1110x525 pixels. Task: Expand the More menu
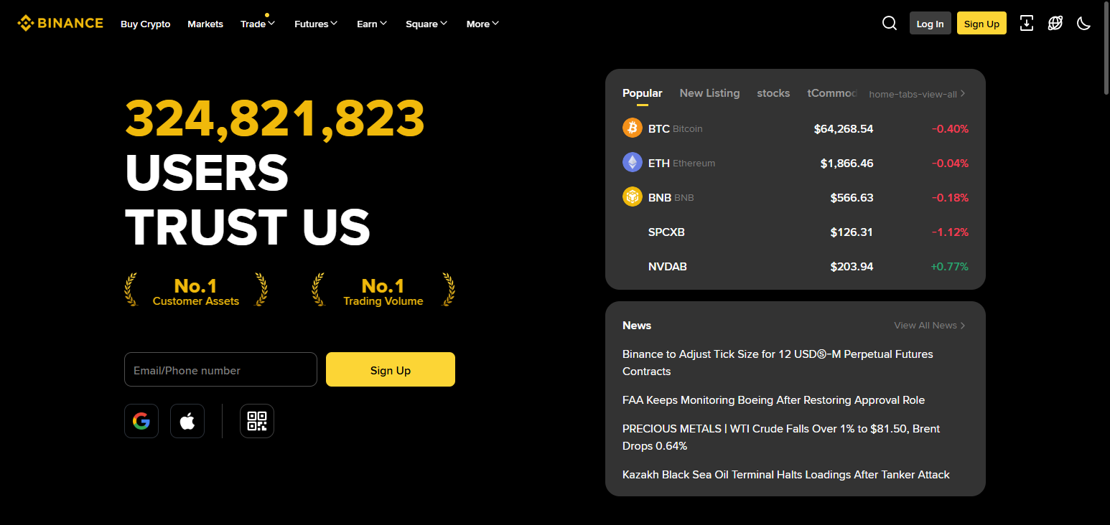(x=482, y=24)
